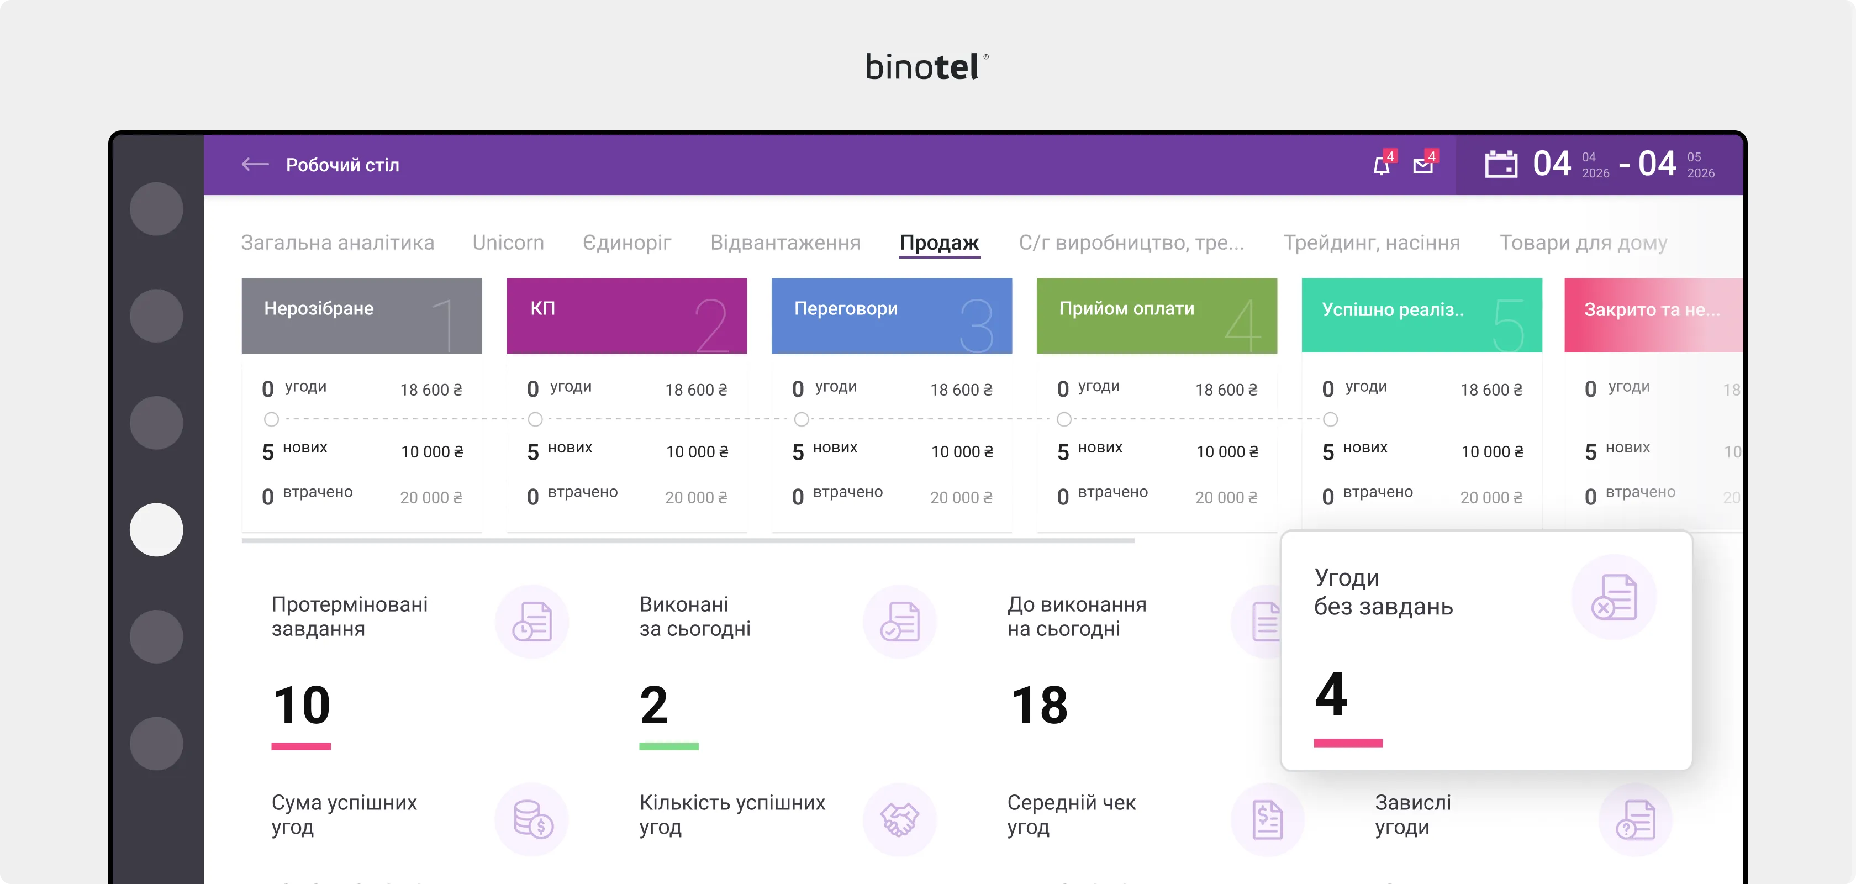Image resolution: width=1856 pixels, height=884 pixels.
Task: Open the Єдиноріг tab
Action: 627,243
